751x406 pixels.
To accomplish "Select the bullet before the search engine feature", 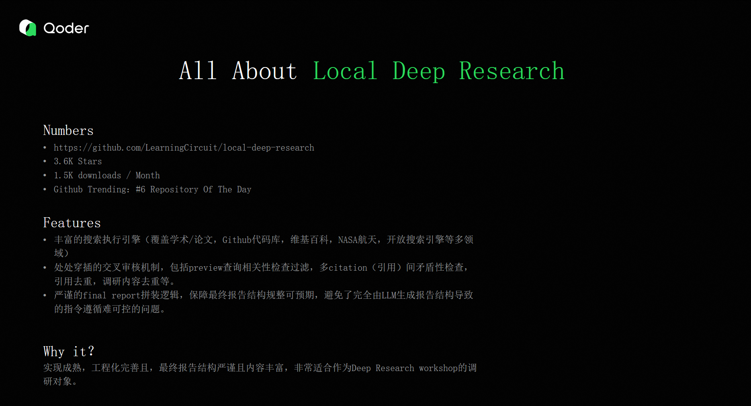I will tap(45, 239).
